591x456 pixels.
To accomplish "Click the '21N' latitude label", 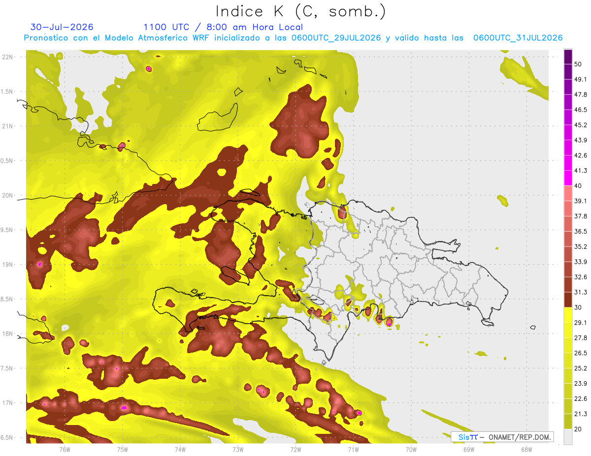I will [x=8, y=126].
